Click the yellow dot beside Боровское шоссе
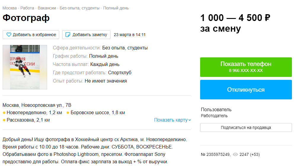The height and width of the screenshot is (168, 294). tap(68, 113)
